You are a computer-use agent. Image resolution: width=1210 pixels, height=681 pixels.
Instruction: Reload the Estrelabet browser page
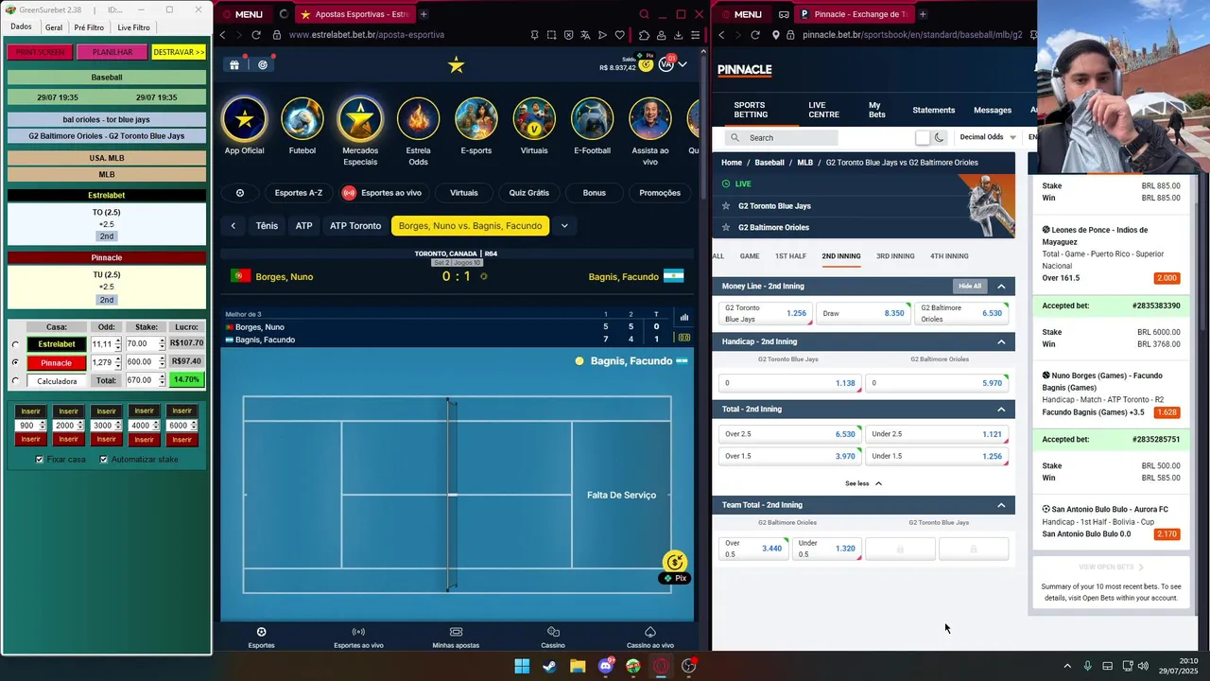pyautogui.click(x=256, y=35)
